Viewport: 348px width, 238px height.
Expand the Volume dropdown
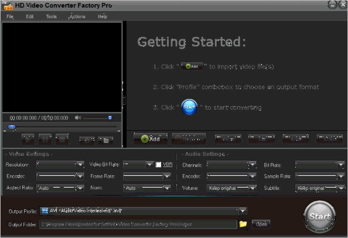[253, 188]
